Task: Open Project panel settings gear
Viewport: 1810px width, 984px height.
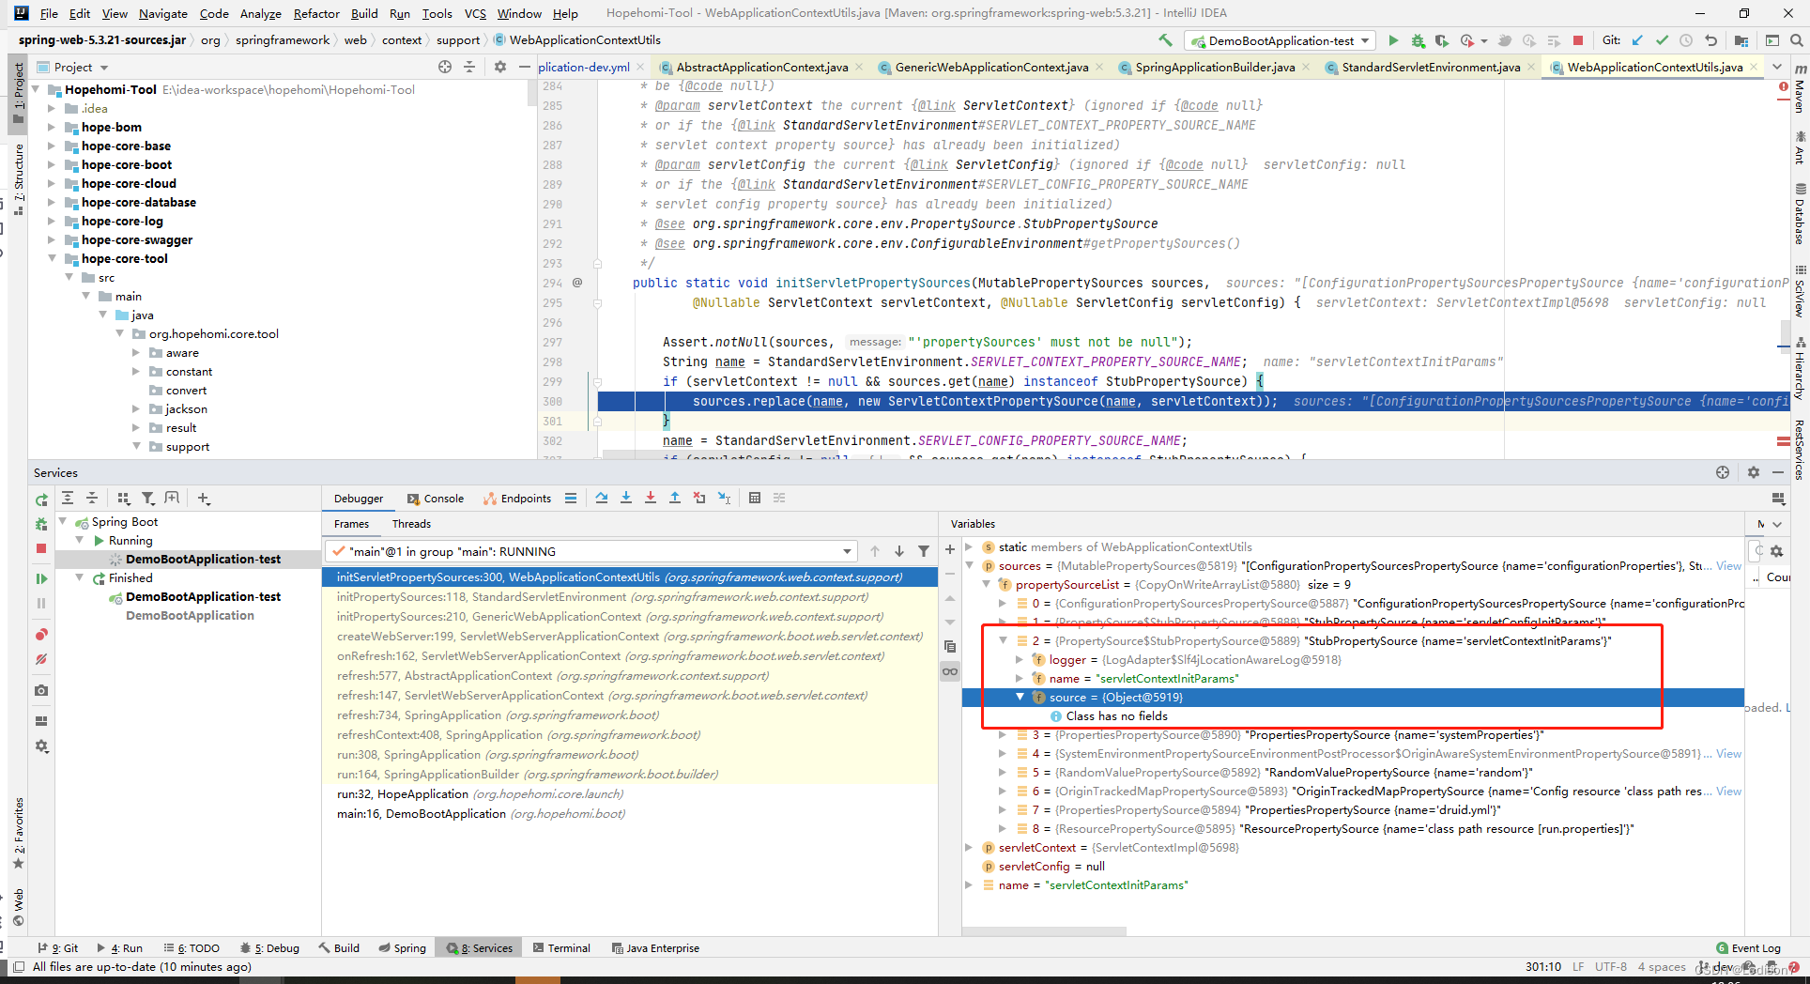Action: click(x=500, y=67)
